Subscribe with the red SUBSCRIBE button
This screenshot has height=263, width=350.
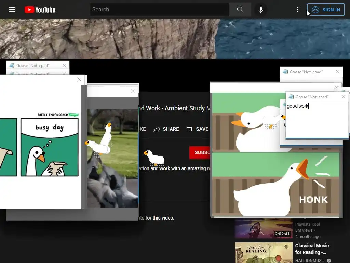(x=200, y=152)
